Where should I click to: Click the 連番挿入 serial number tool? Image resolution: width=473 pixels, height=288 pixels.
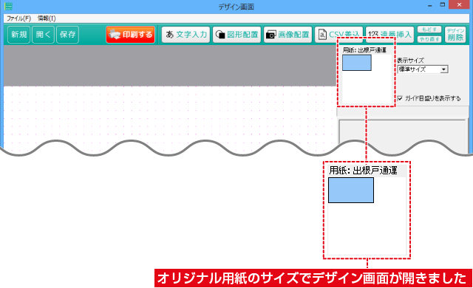[389, 35]
